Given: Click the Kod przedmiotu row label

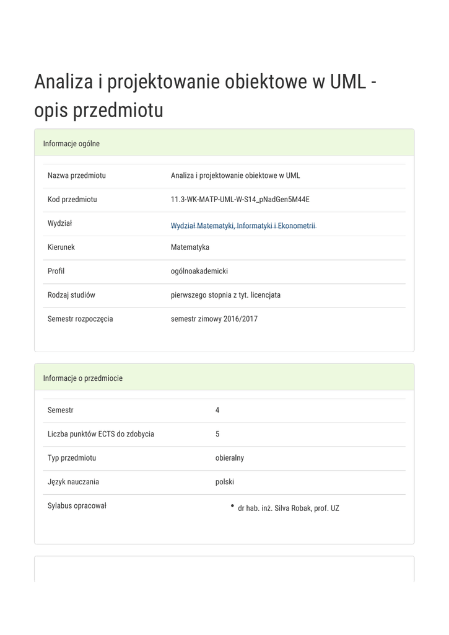Looking at the screenshot, I should pyautogui.click(x=72, y=200).
